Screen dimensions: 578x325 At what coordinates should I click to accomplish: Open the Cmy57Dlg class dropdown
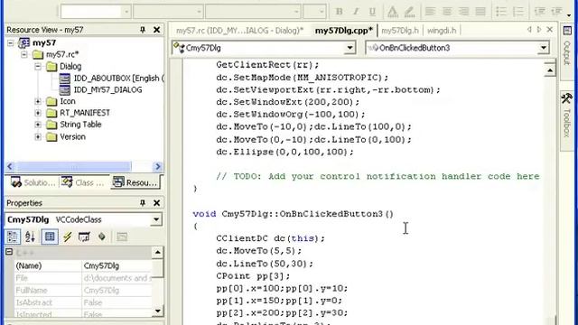[350, 48]
